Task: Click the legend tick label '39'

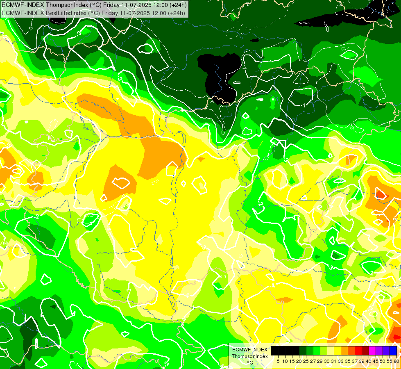Action: 362,361
